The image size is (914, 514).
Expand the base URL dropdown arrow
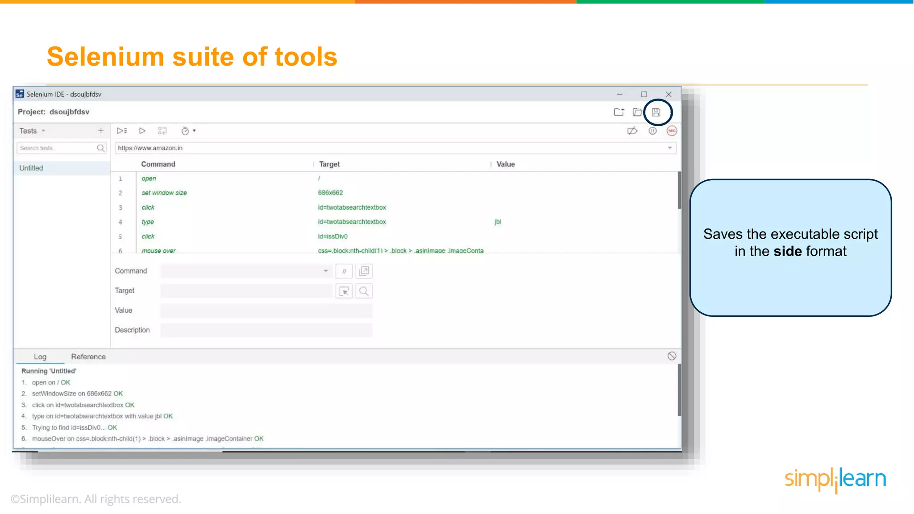point(670,148)
